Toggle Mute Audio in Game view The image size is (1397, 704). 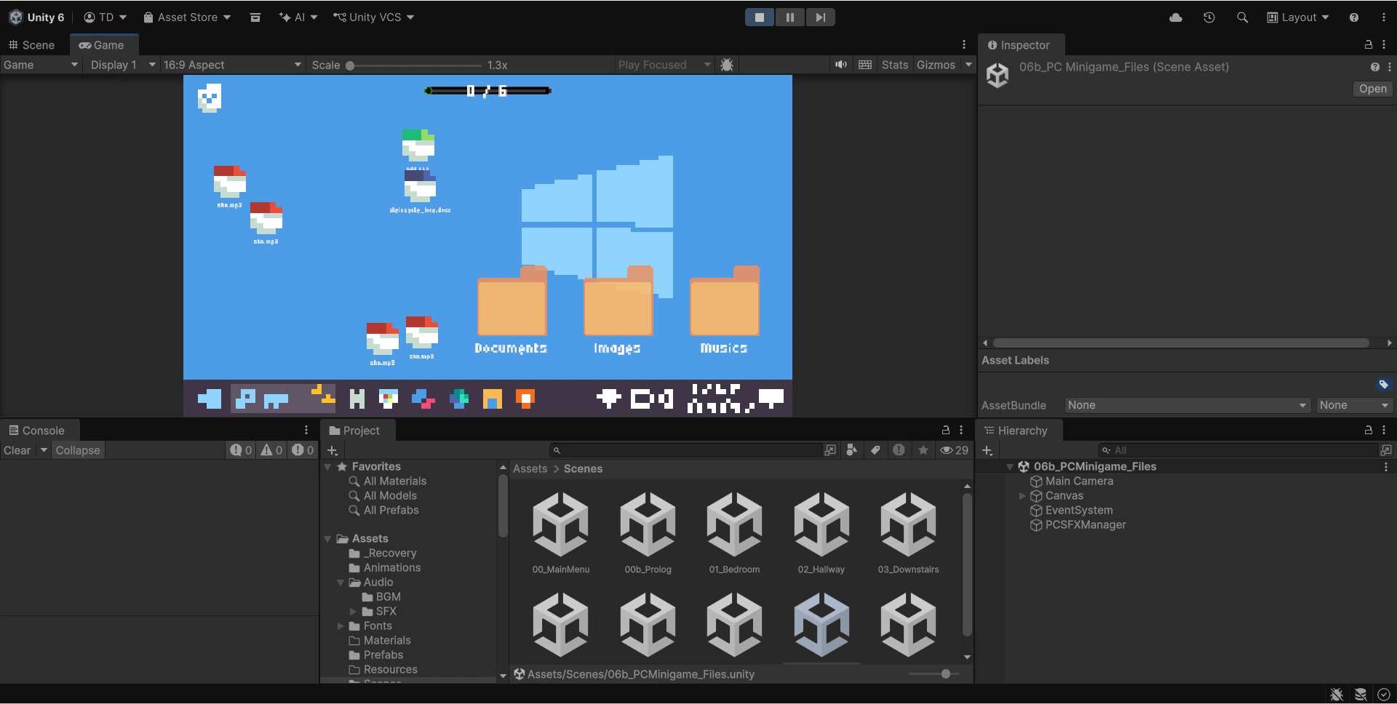[841, 65]
